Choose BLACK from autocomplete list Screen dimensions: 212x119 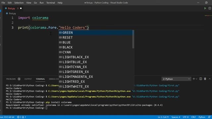tap(95, 47)
